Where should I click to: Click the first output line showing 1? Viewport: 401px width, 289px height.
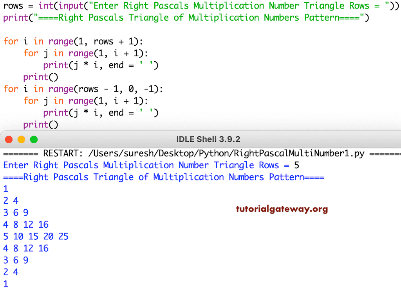pos(5,189)
